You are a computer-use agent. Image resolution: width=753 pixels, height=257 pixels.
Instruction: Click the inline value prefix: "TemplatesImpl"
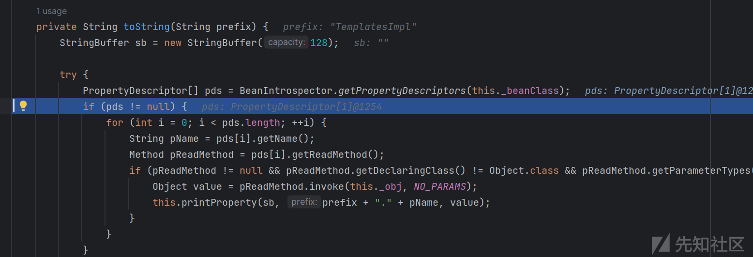[349, 27]
